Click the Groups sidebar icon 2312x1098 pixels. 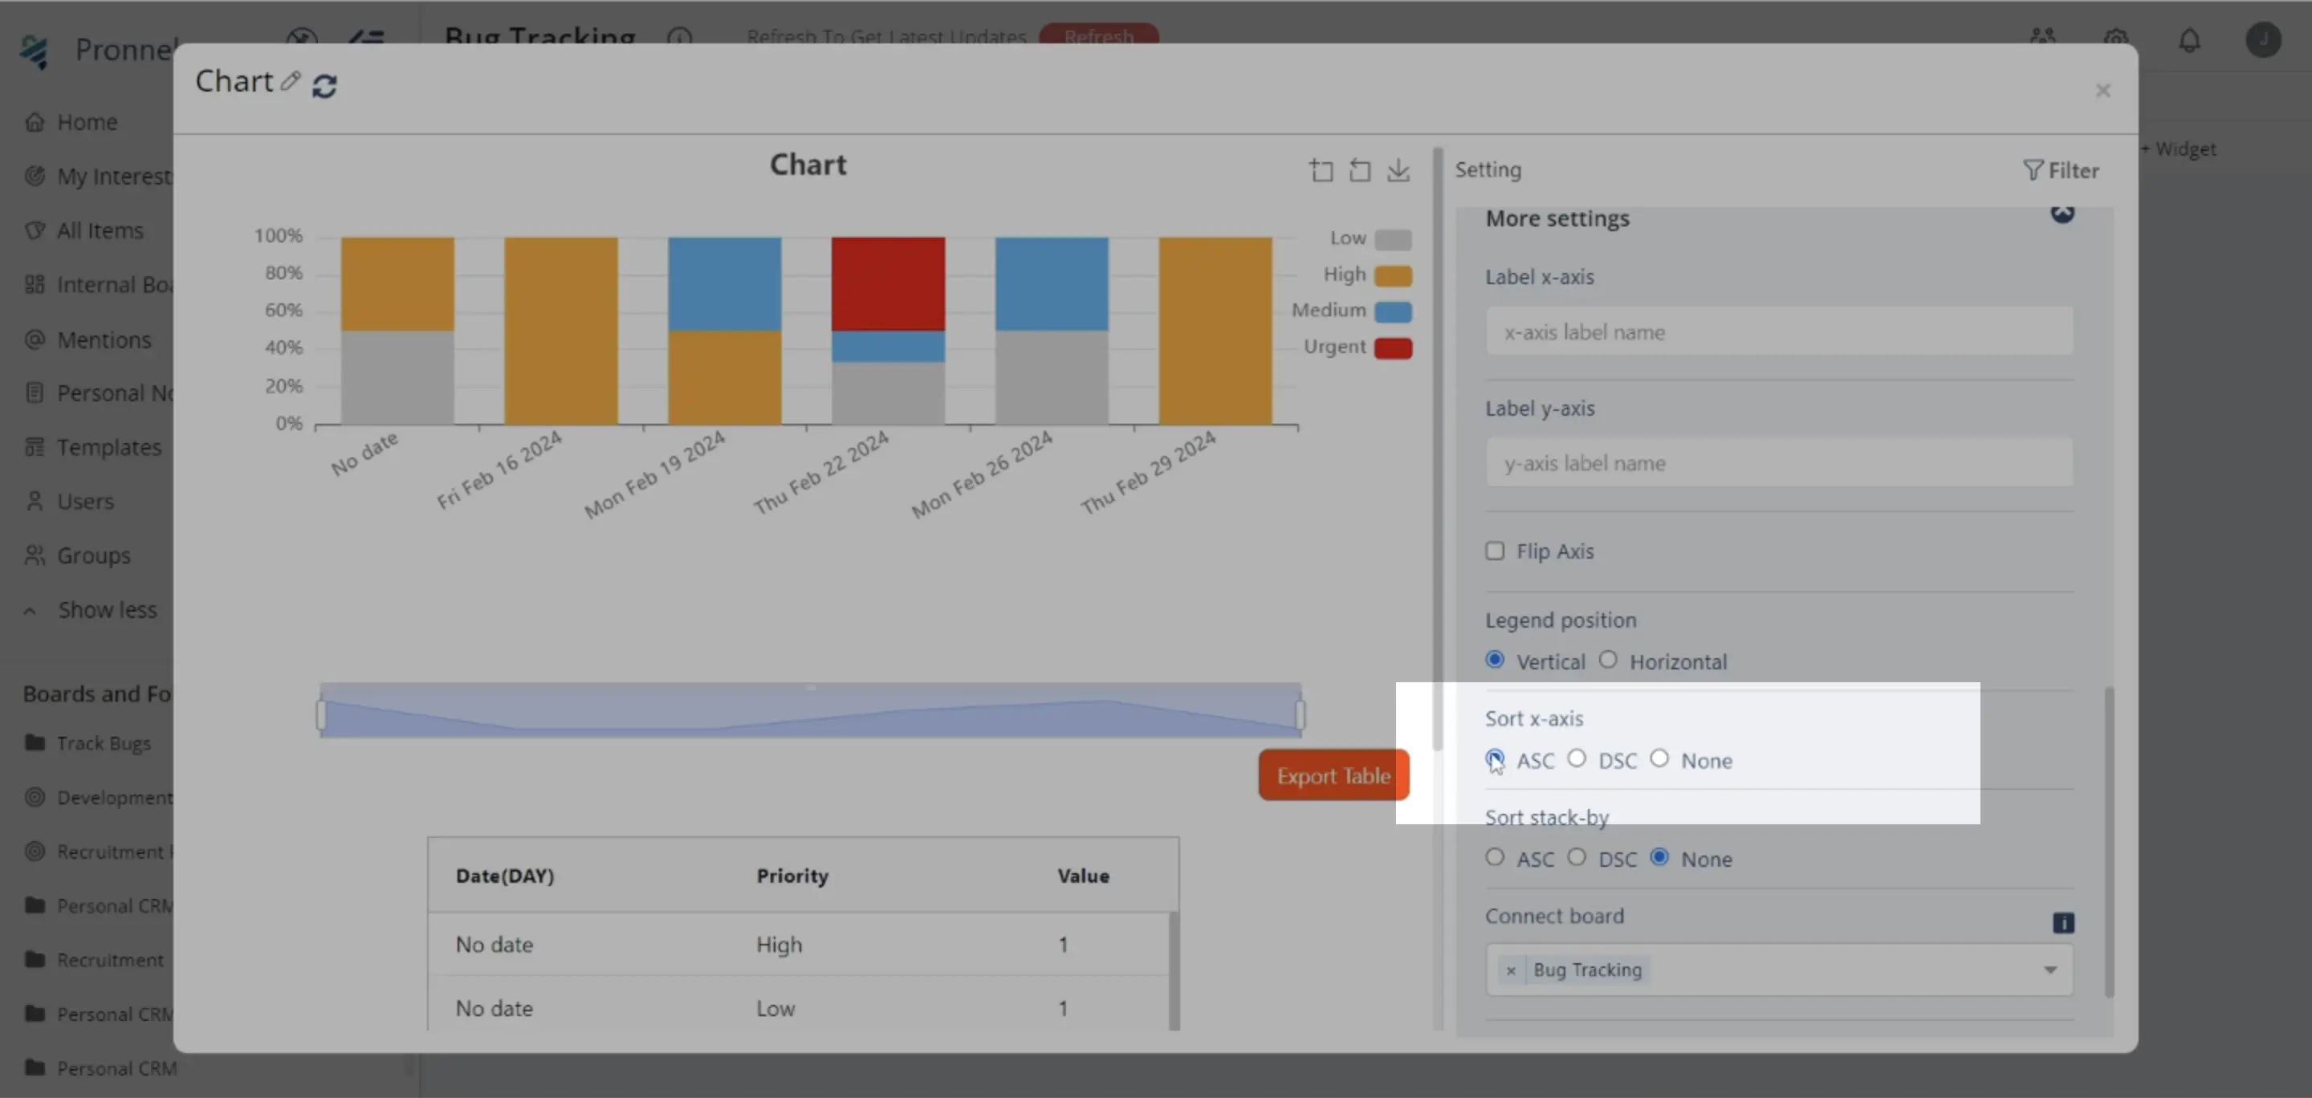point(34,555)
